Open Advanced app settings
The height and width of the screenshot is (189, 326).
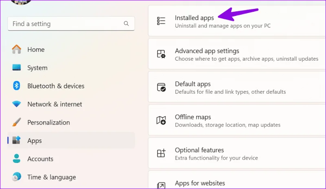237,54
